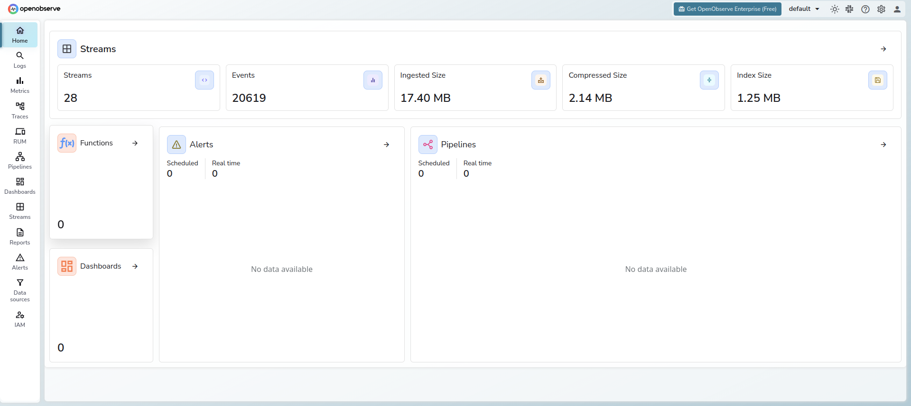Click the Alerts card warning icon

tap(177, 144)
